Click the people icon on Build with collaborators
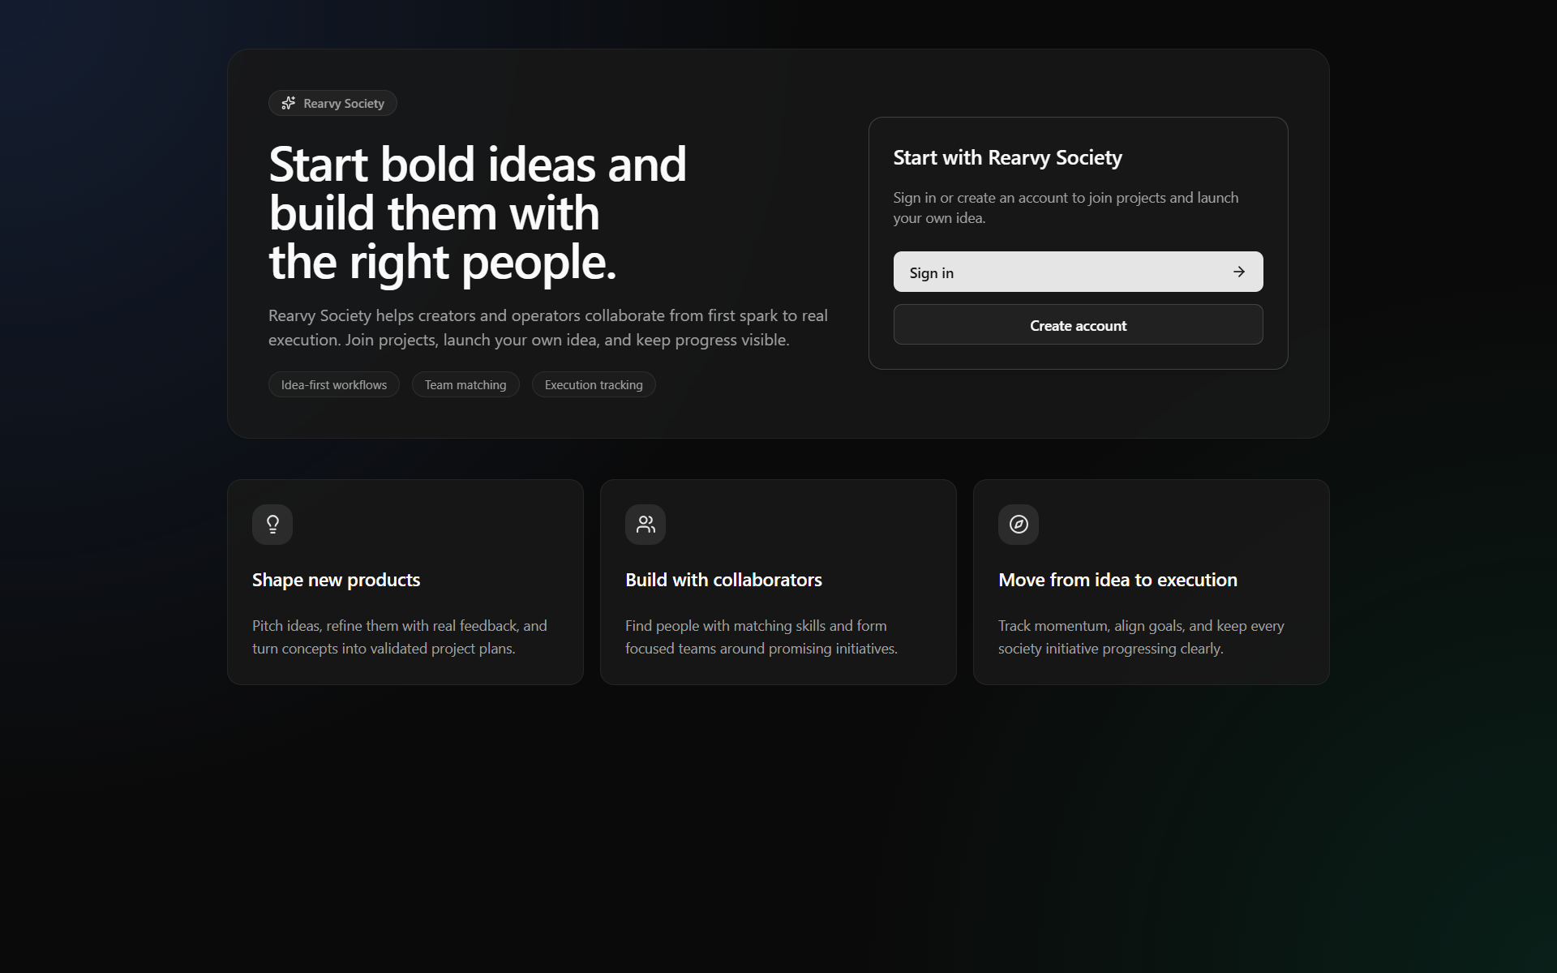Viewport: 1557px width, 973px height. tap(646, 525)
